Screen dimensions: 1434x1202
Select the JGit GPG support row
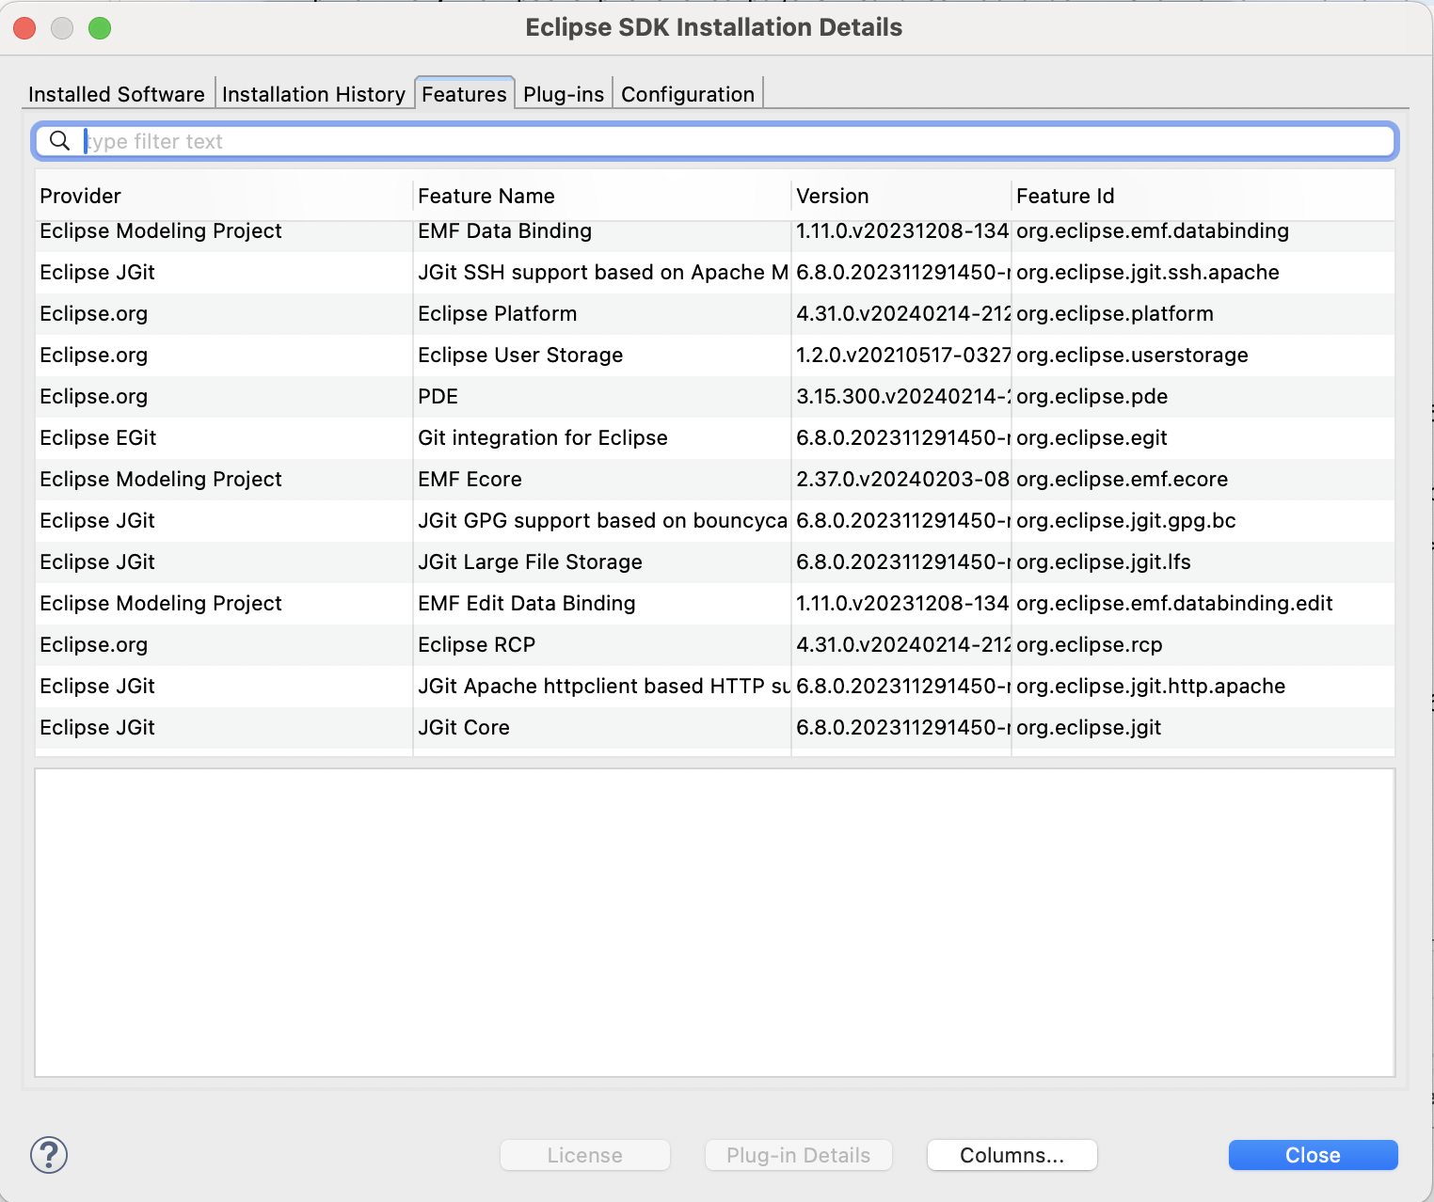(715, 521)
